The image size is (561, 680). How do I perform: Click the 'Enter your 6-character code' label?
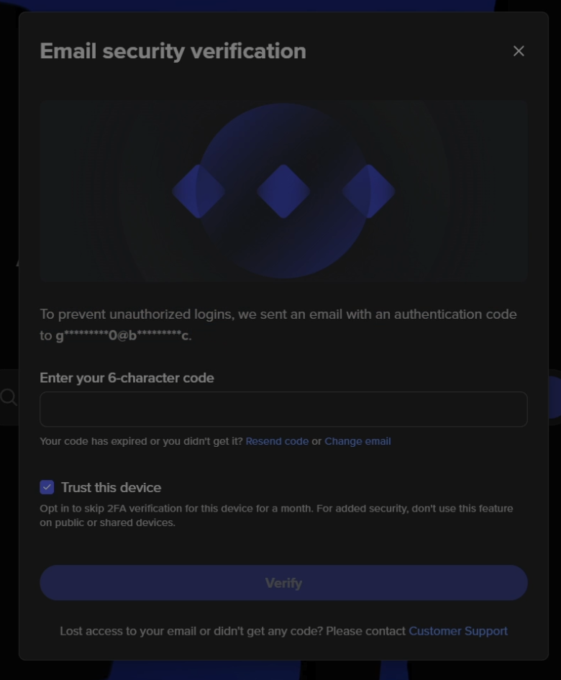tap(127, 378)
